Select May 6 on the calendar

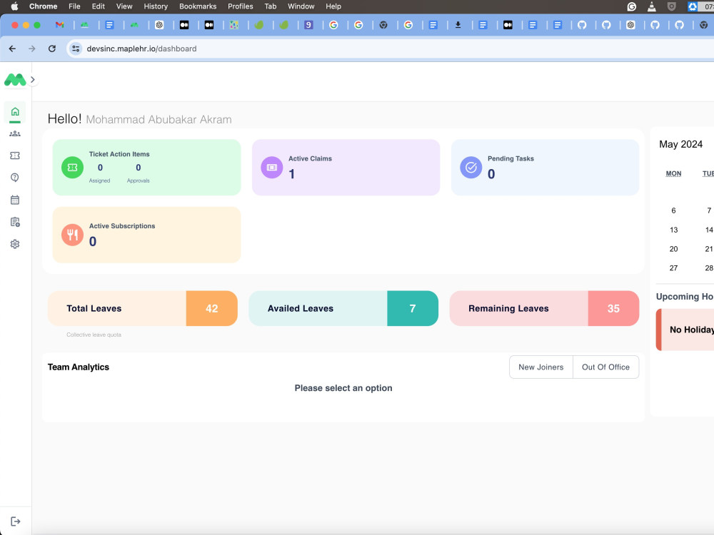[673, 210]
